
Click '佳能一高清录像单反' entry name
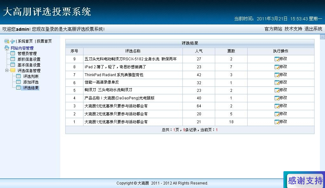point(102,82)
